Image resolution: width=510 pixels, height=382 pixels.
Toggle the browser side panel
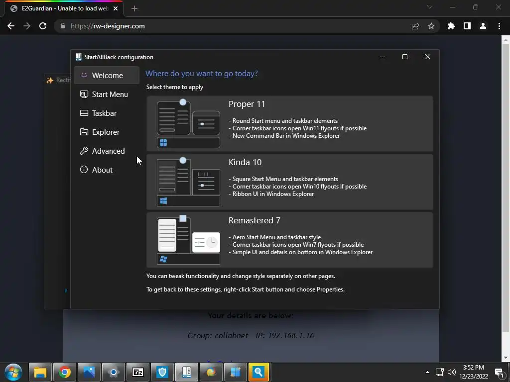[467, 26]
